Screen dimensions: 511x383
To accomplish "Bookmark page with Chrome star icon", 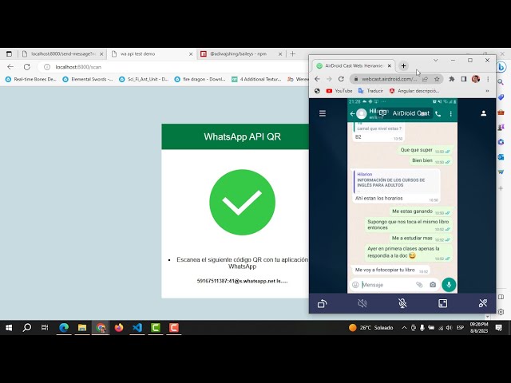I will click(437, 79).
